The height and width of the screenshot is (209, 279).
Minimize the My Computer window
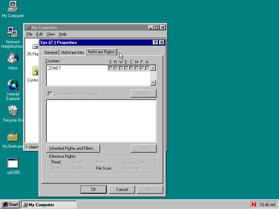151,28
